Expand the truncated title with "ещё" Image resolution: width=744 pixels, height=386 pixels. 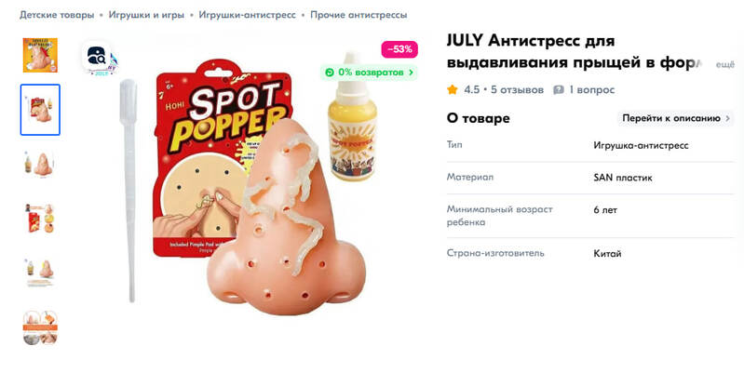pyautogui.click(x=725, y=64)
